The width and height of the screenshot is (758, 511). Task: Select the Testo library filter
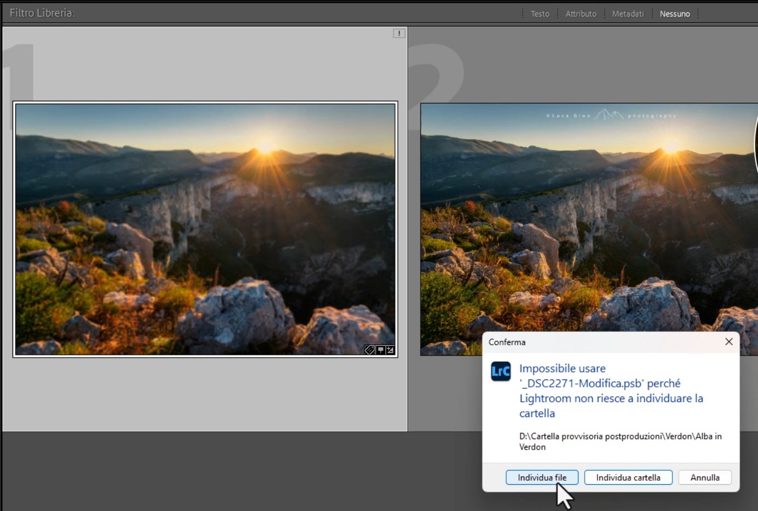539,13
